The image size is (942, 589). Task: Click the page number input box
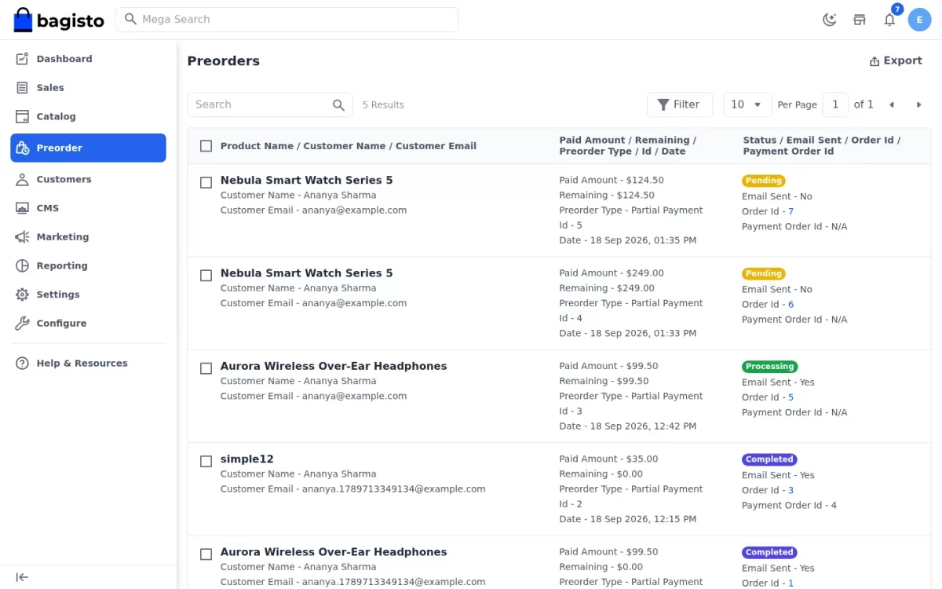pyautogui.click(x=835, y=104)
